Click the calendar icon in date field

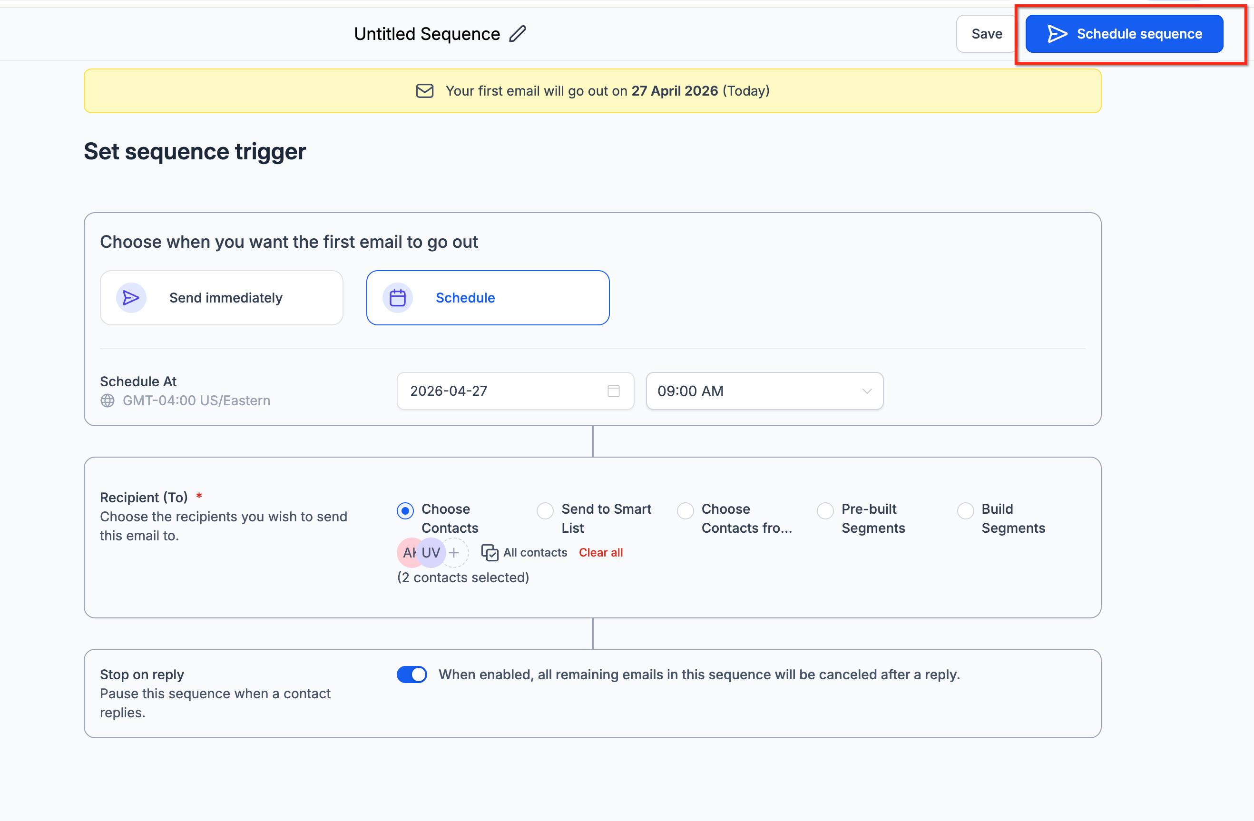click(x=613, y=391)
